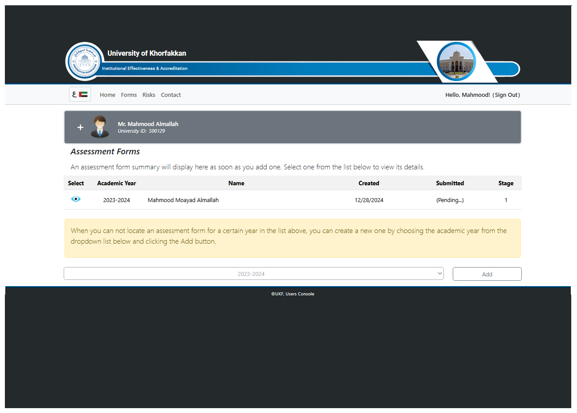577x413 pixels.
Task: Click the (Pending...) submitted status
Action: click(450, 200)
